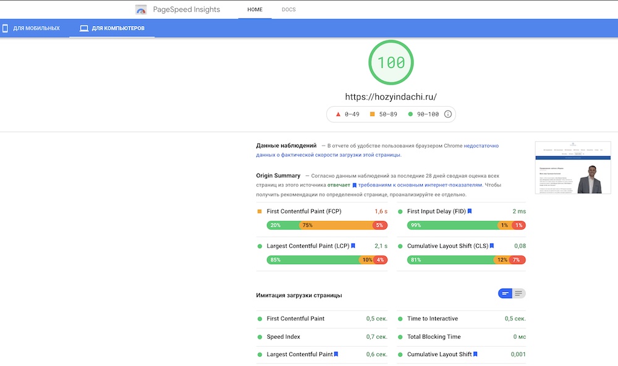Click the page screenshot thumbnail

573,168
